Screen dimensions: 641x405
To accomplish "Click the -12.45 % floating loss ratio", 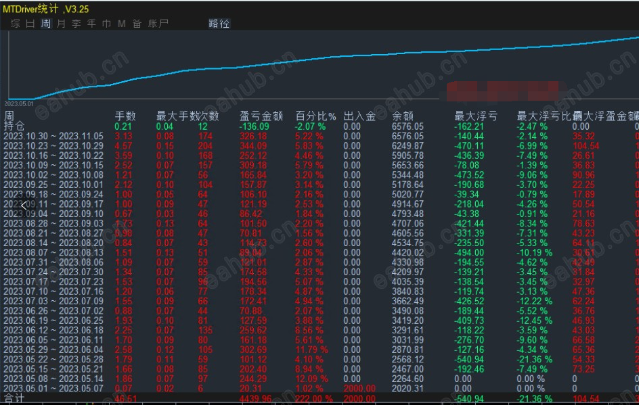I will tap(534, 320).
